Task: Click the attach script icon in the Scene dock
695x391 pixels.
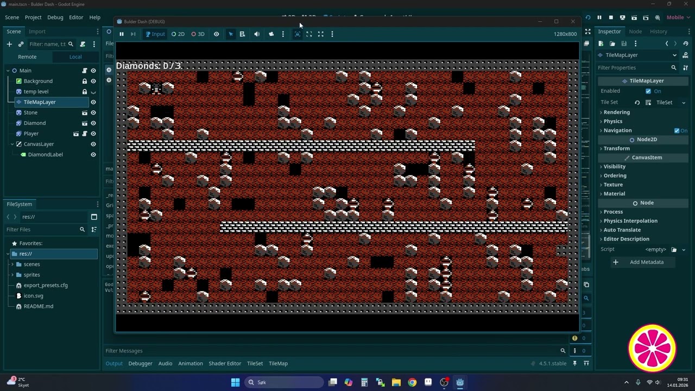Action: click(83, 44)
